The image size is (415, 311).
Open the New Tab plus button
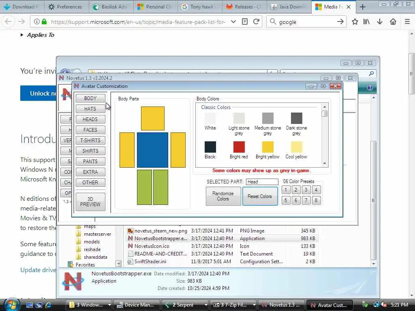[x=363, y=7]
